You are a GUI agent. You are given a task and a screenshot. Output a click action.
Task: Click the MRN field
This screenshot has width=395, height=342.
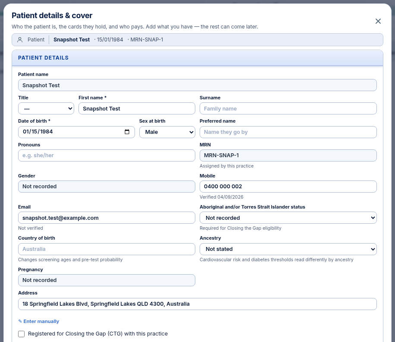(288, 155)
